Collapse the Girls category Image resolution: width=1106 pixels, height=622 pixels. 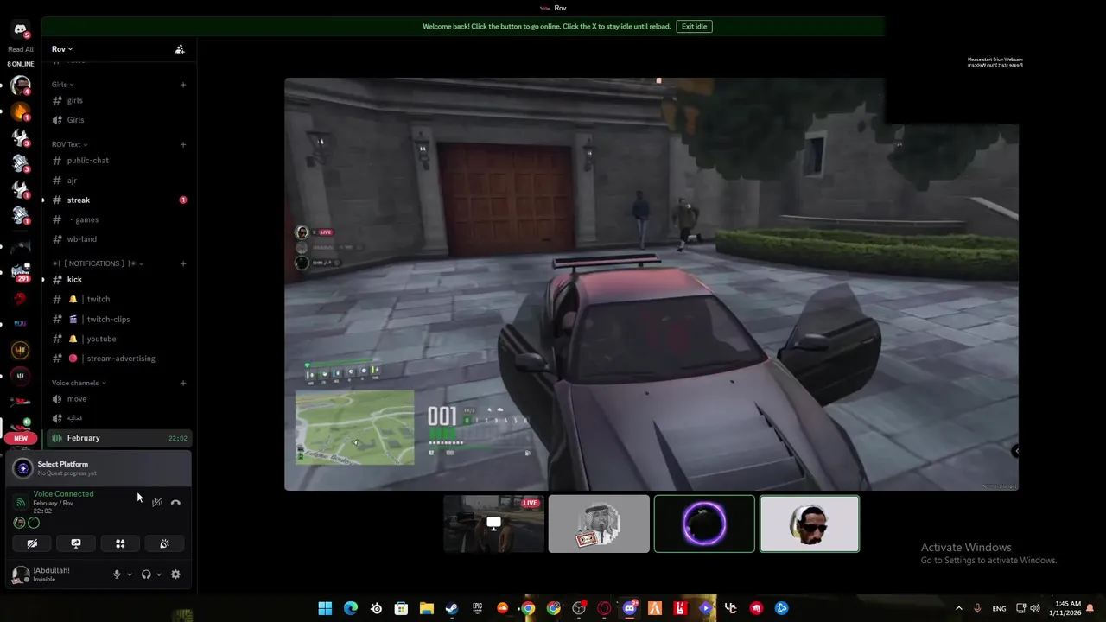(62, 85)
